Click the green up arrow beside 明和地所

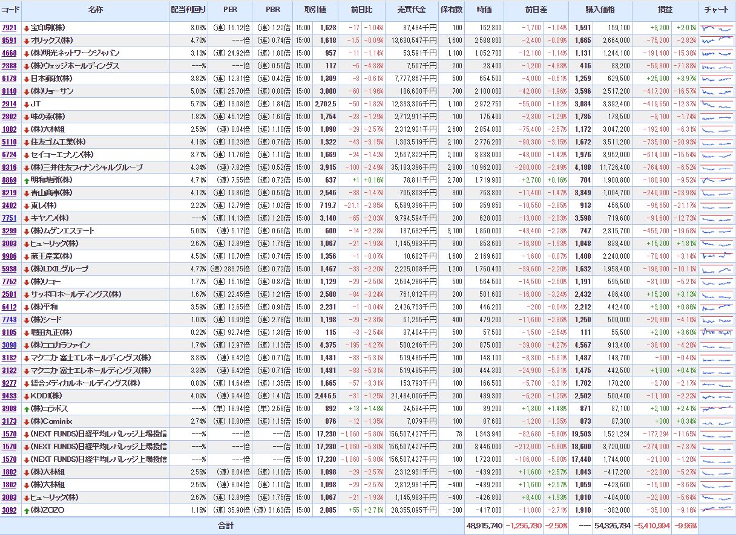[x=26, y=180]
